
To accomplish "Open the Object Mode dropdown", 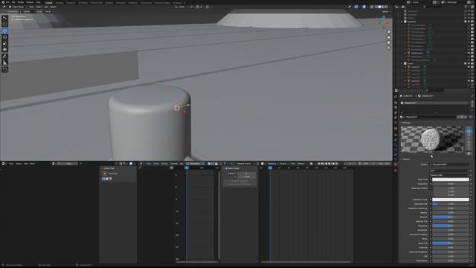I will pos(17,7).
